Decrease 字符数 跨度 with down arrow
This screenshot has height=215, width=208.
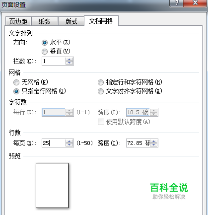(153, 114)
